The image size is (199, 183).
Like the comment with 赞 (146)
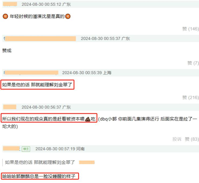coord(191,29)
